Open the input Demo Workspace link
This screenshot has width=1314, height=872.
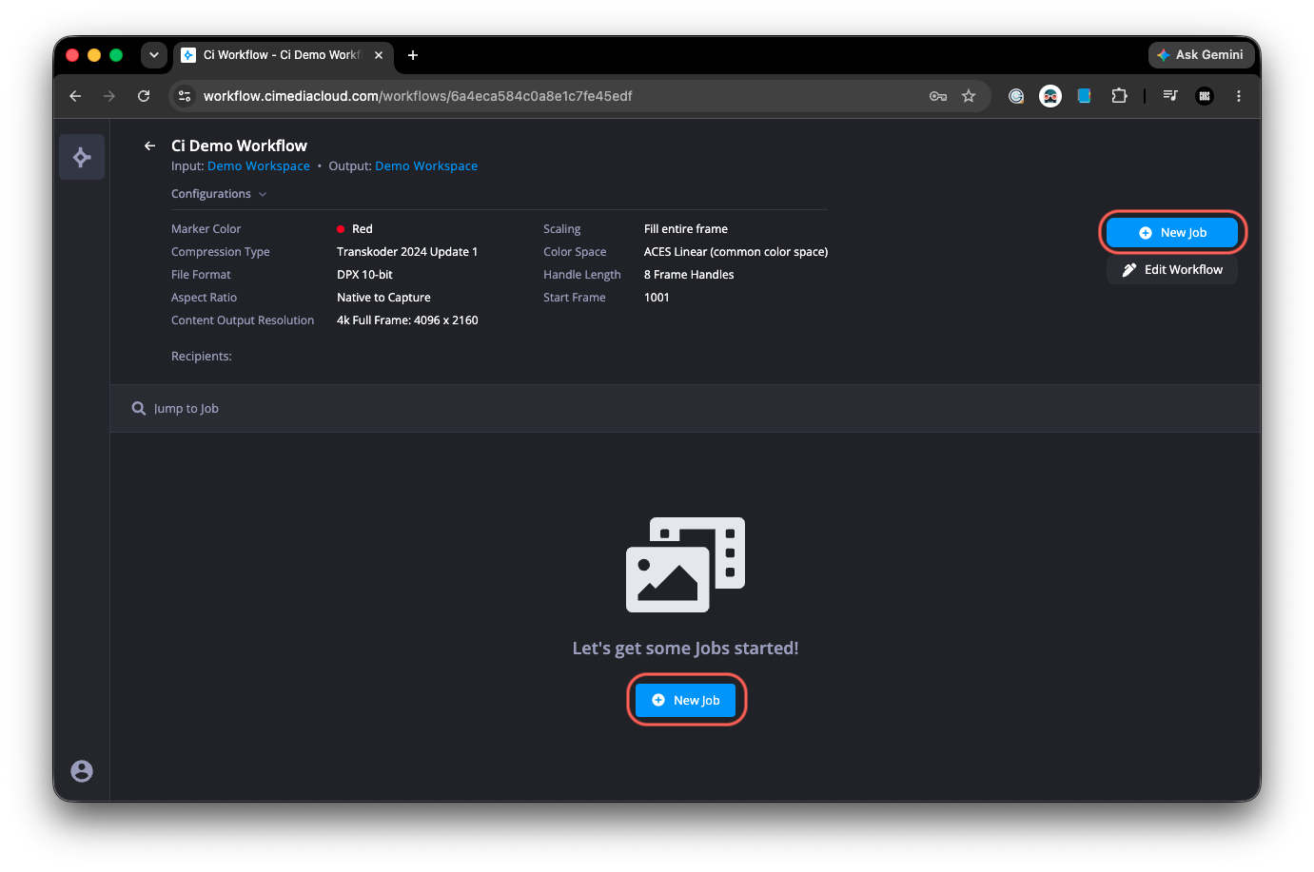[259, 166]
